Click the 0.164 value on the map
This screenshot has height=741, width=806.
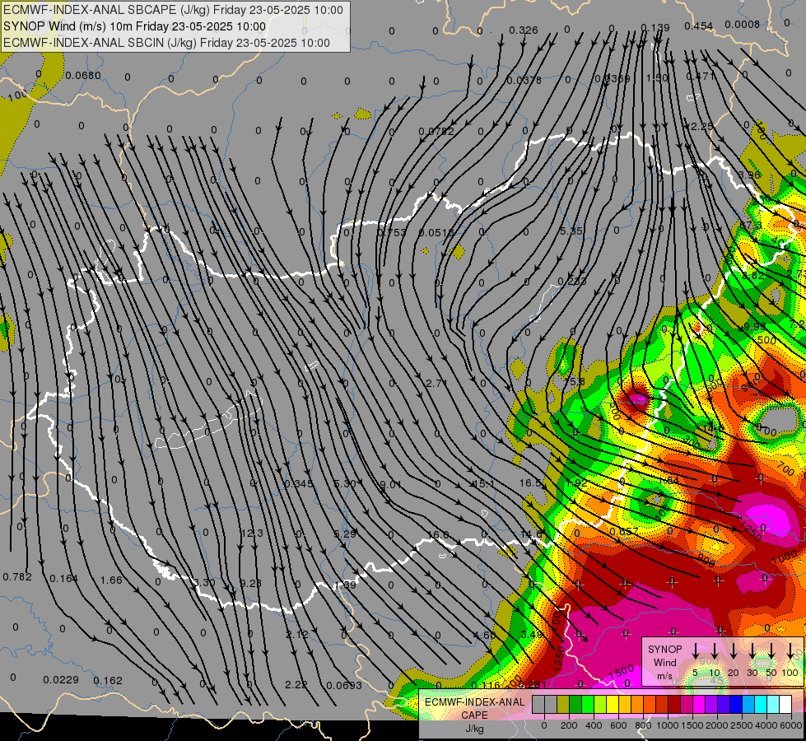tap(63, 579)
